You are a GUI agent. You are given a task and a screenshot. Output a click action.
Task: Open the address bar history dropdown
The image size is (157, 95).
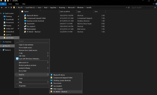(x=126, y=7)
